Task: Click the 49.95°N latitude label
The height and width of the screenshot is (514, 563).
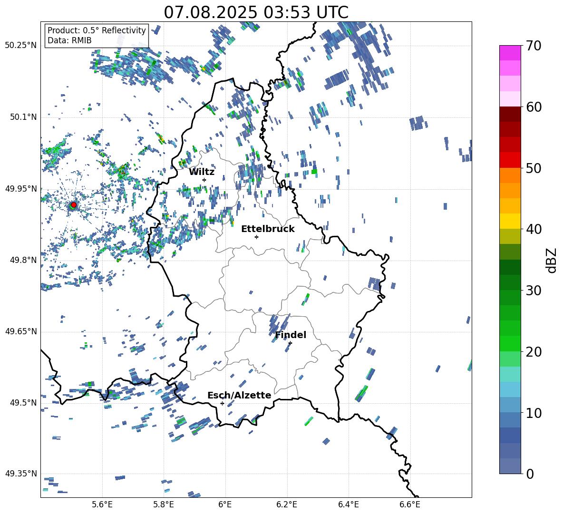Action: point(21,188)
